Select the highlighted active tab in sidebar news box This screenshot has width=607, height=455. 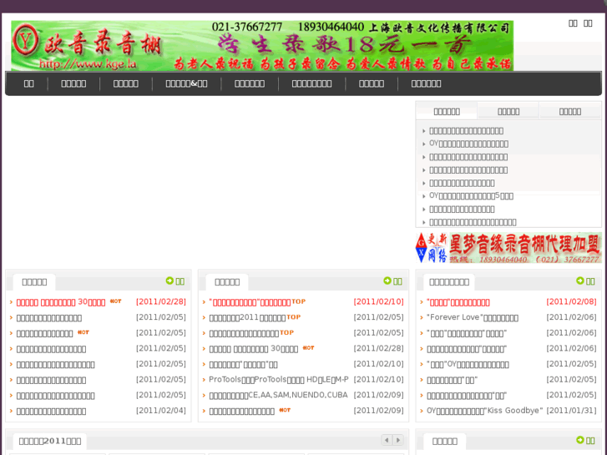447,112
